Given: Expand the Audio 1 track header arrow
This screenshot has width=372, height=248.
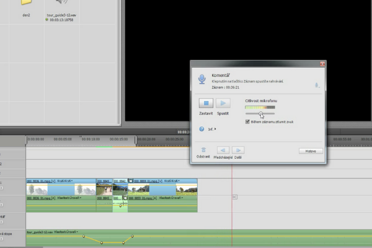Looking at the screenshot, I should 1,205.
